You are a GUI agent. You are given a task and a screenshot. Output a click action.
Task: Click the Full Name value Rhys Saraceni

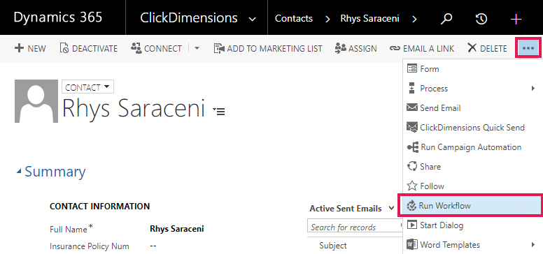click(176, 228)
